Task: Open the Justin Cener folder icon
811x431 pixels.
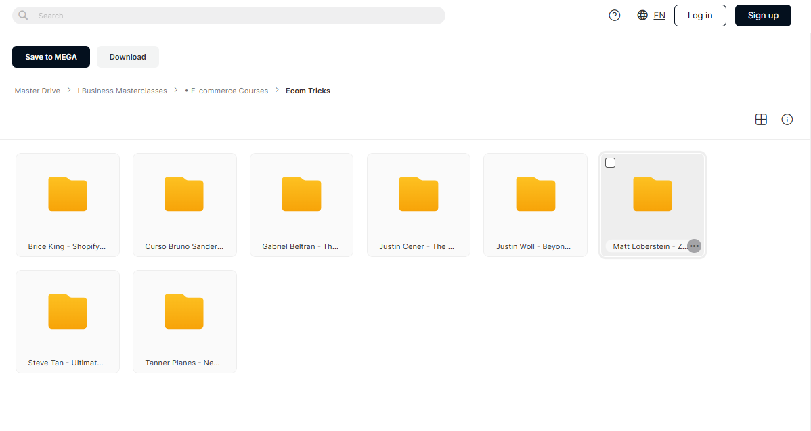Action: [418, 194]
